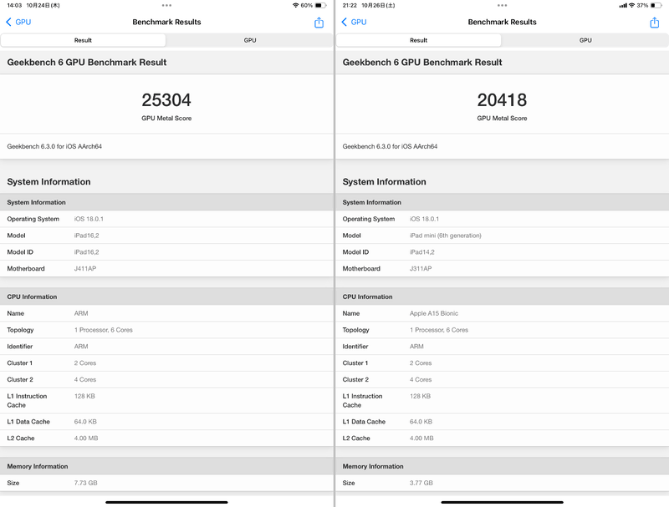The height and width of the screenshot is (507, 669).
Task: Click motherboard value J311AP
Action: (421, 269)
